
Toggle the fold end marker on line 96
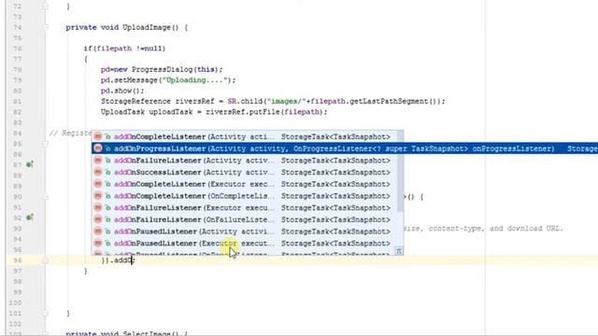coord(46,260)
